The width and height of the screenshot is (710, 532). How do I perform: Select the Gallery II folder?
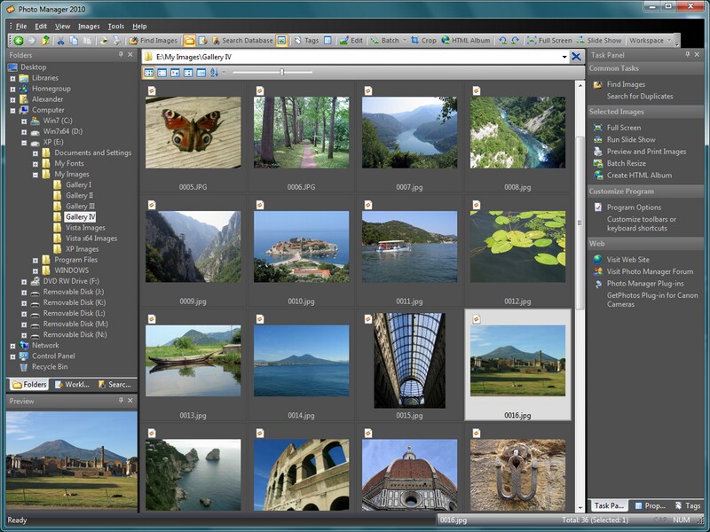pyautogui.click(x=79, y=195)
